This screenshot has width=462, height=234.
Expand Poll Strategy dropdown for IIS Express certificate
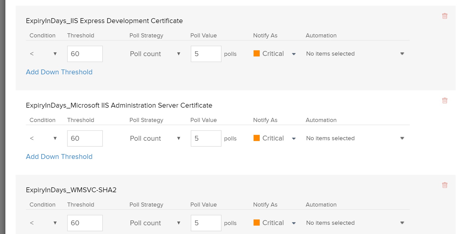click(x=155, y=54)
